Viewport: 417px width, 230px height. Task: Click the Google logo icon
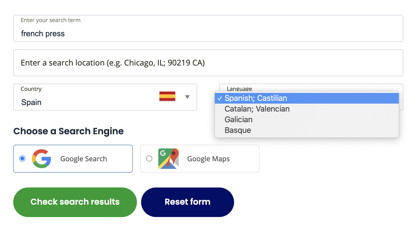[x=41, y=159]
